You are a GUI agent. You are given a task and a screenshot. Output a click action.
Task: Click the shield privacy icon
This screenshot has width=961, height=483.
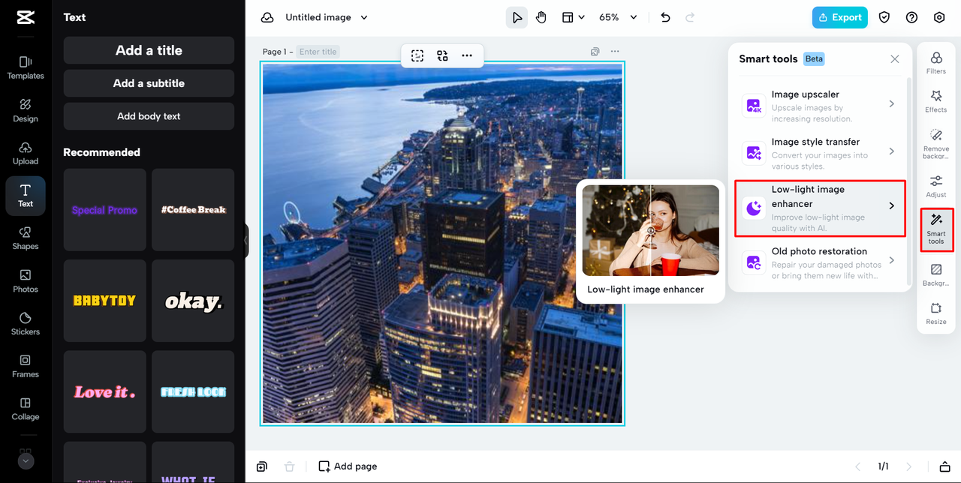[884, 17]
